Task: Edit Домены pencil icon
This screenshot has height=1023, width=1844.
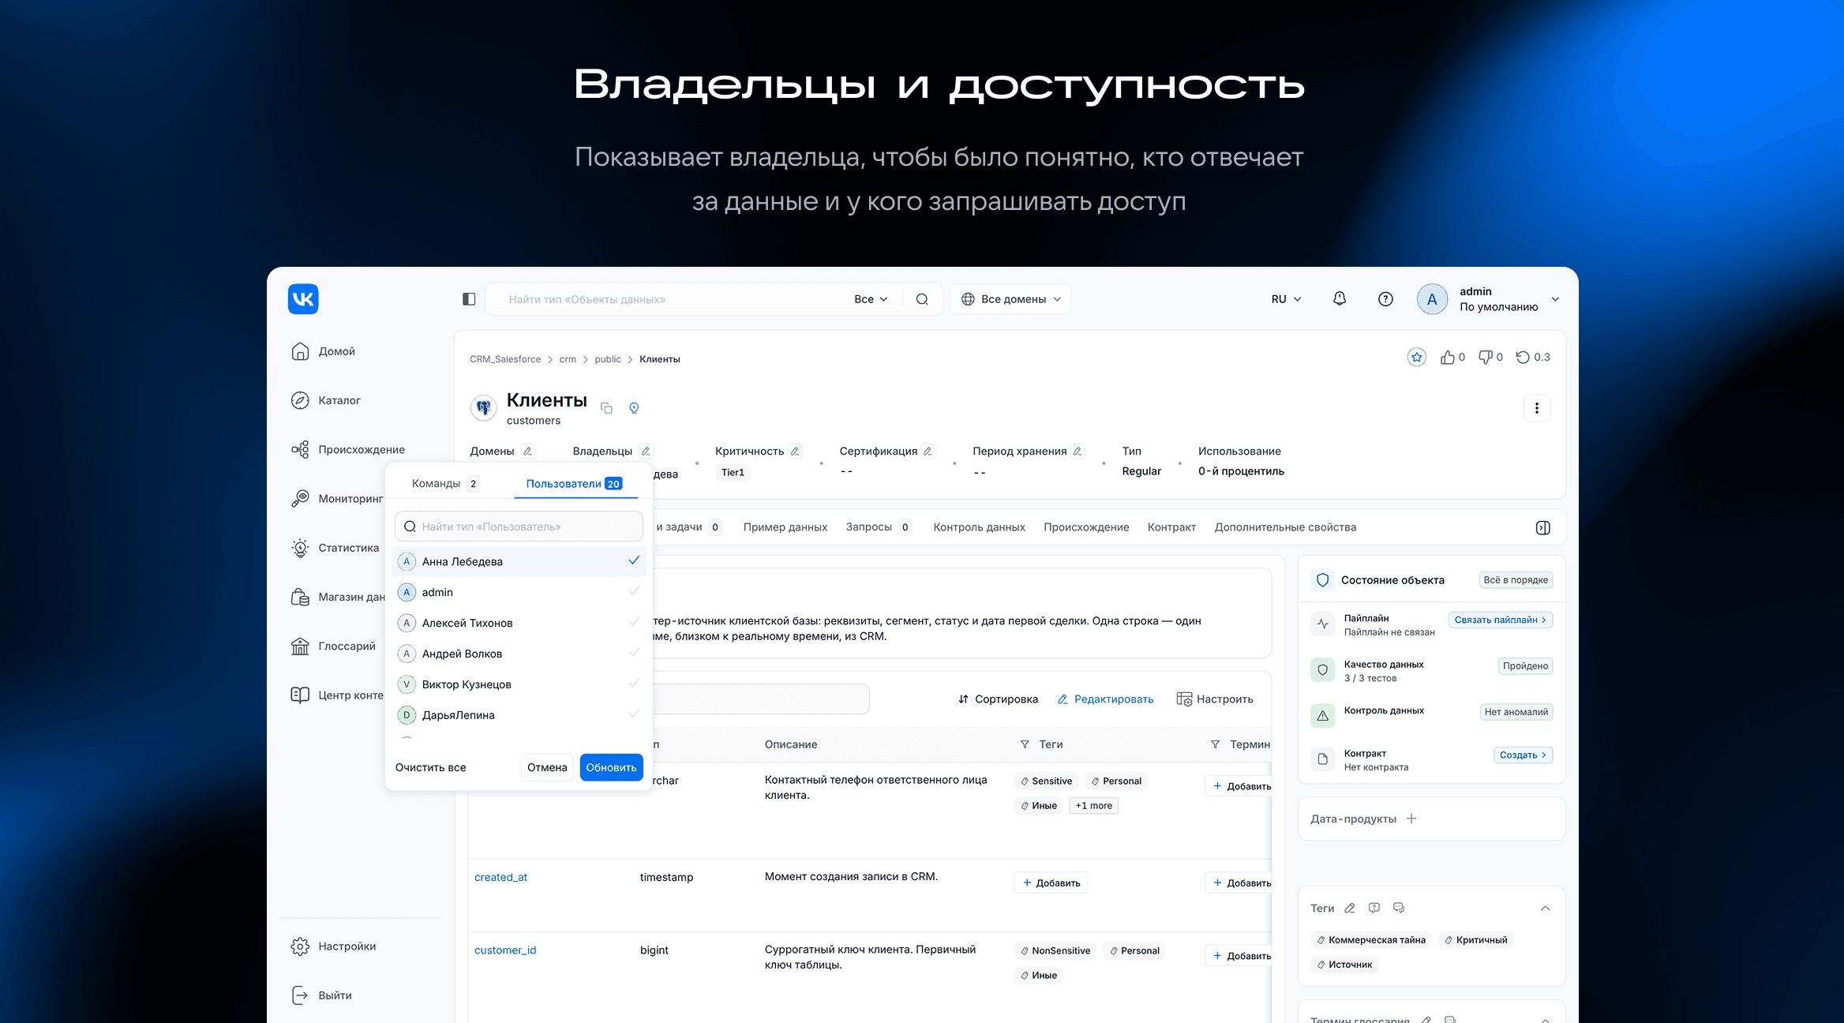Action: (528, 452)
